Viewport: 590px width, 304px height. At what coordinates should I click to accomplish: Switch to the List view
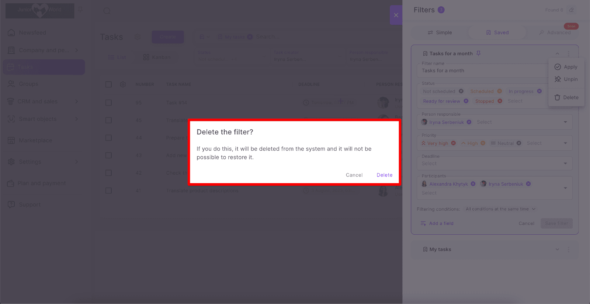pyautogui.click(x=117, y=57)
